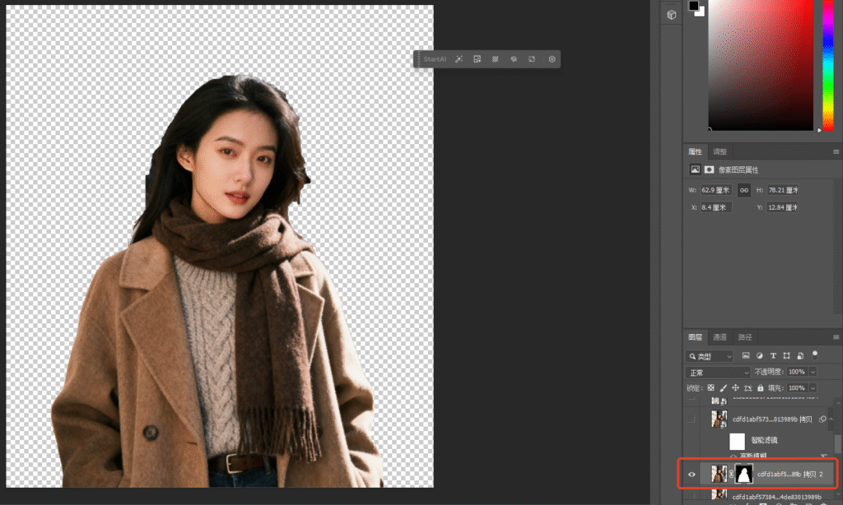Click the magic wand icon in StartAI toolbar
This screenshot has height=505, width=843.
pos(459,59)
